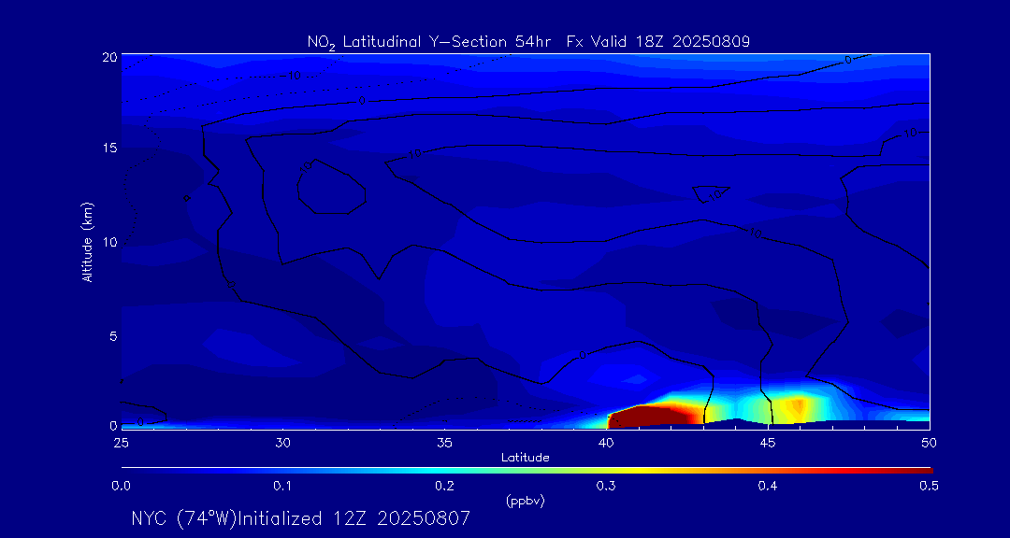Click the 10 km altitude tick label

pyautogui.click(x=108, y=242)
